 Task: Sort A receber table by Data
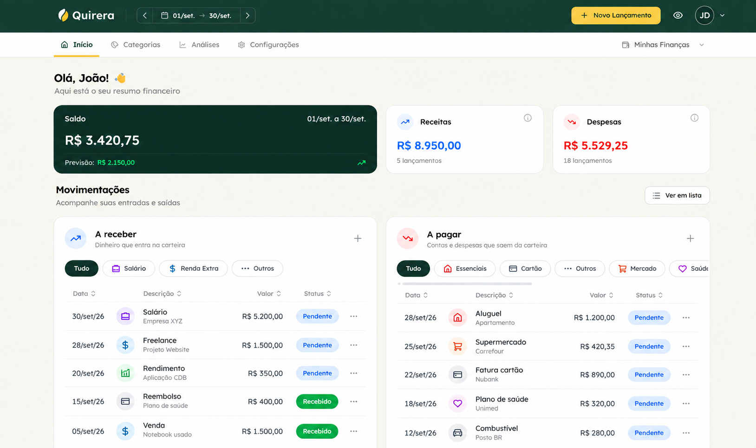(x=84, y=294)
